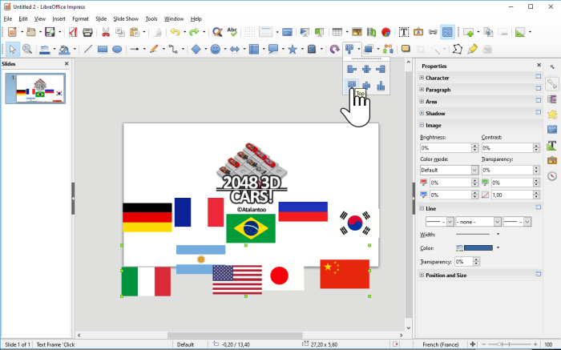
Task: Open the Color mode dropdown
Action: click(x=474, y=170)
